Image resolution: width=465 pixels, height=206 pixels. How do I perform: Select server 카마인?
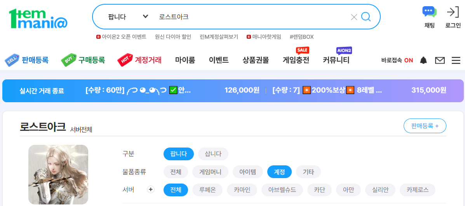pyautogui.click(x=242, y=190)
